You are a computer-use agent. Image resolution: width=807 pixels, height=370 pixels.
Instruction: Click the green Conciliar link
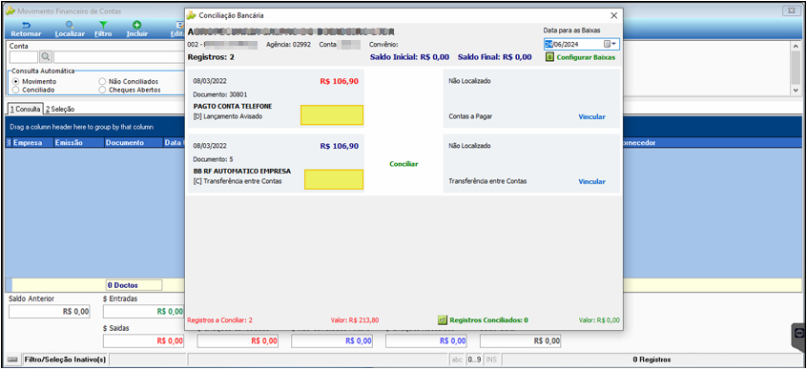tap(404, 164)
